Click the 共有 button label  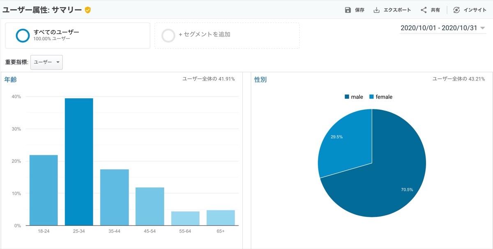(x=435, y=10)
